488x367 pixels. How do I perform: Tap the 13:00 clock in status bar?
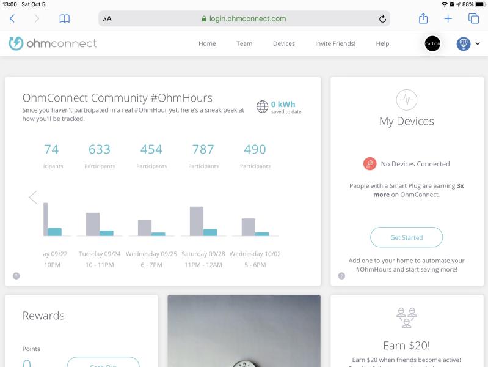10,4
